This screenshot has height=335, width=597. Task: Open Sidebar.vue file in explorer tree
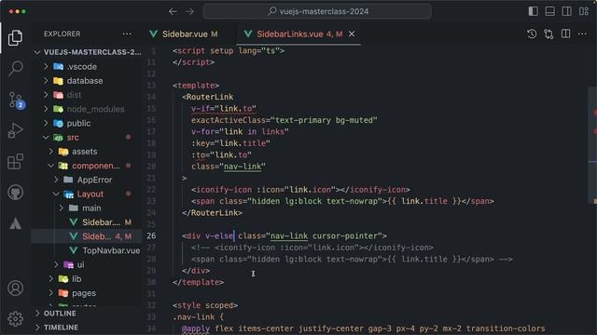87,222
